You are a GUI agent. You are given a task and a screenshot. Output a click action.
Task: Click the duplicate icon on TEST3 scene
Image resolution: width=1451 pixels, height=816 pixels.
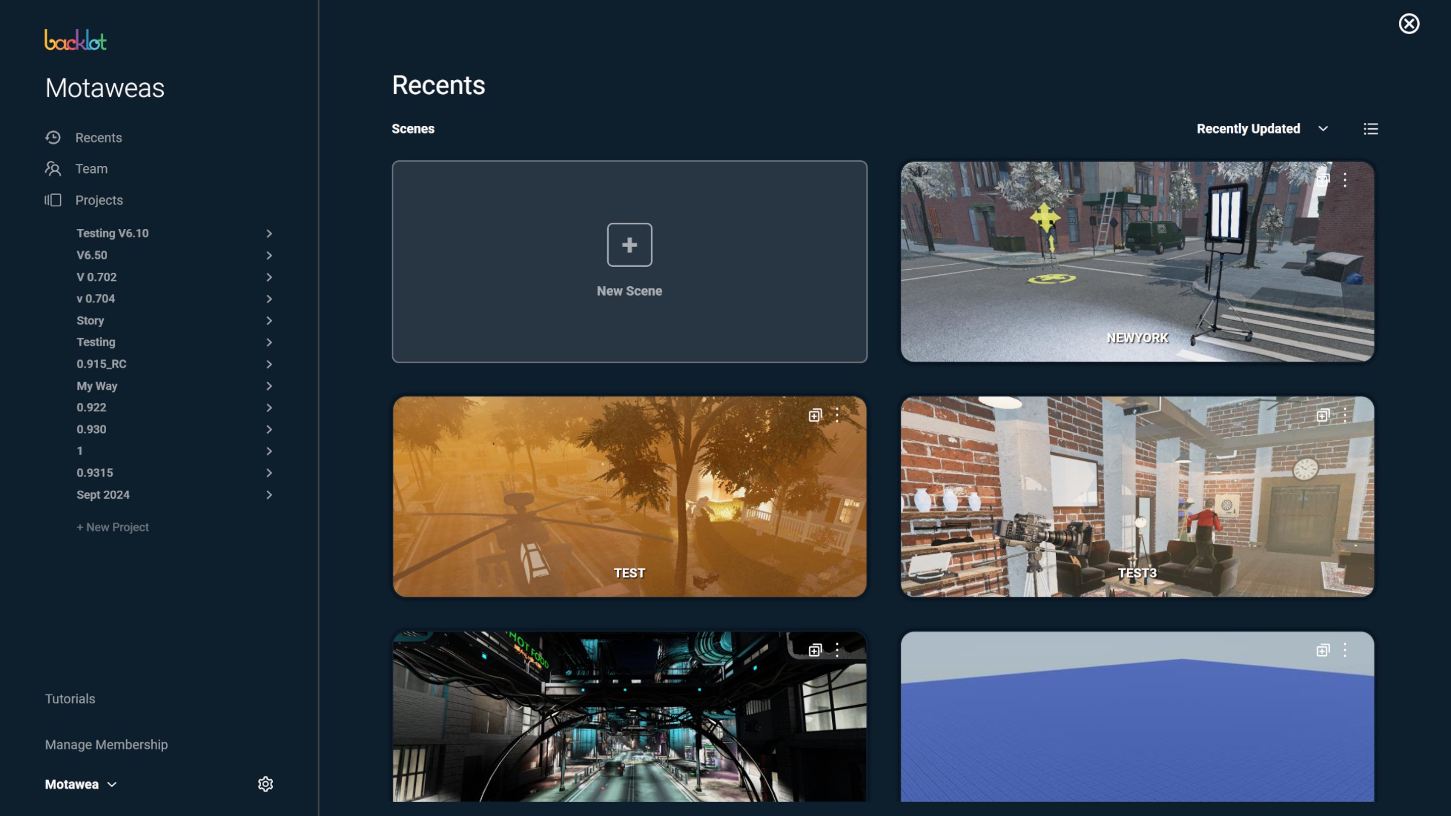[1322, 415]
